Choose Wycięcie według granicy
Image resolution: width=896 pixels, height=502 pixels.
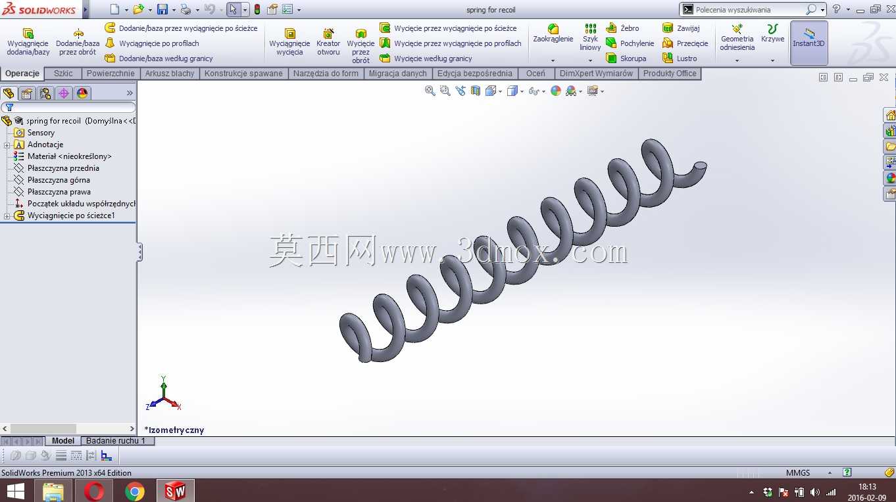426,58
